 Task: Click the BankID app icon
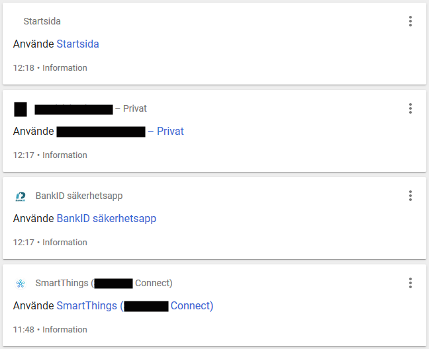pyautogui.click(x=21, y=196)
